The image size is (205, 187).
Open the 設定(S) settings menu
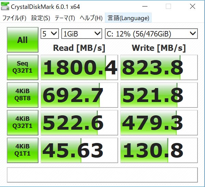click(x=41, y=18)
